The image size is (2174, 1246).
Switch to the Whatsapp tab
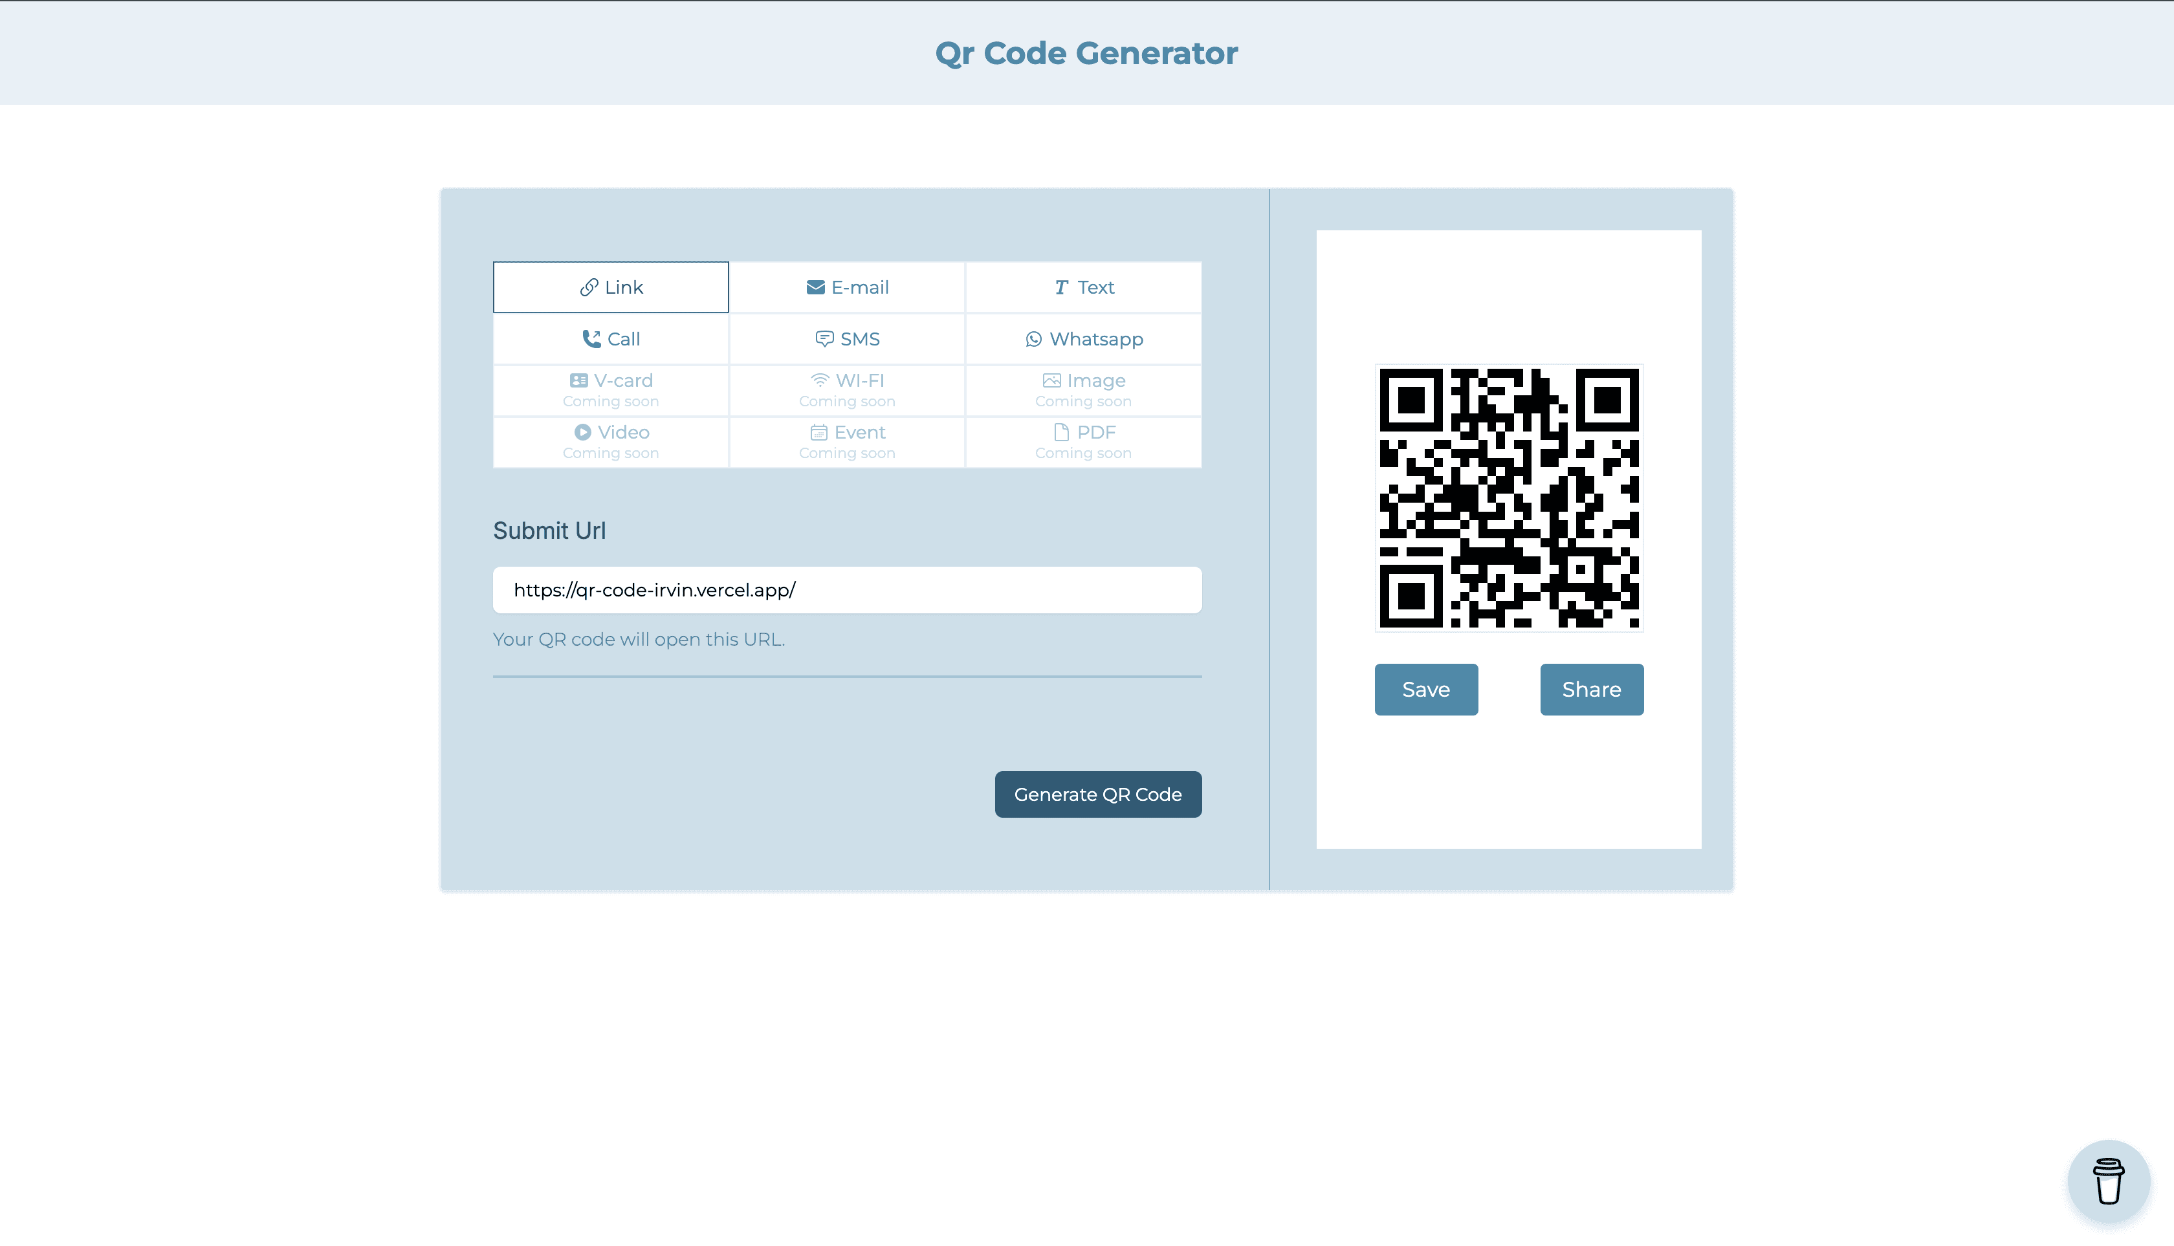point(1084,339)
